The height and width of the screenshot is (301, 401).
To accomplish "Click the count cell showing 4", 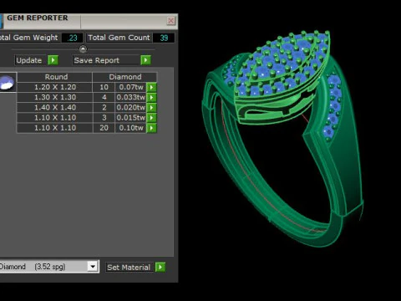I will [104, 97].
